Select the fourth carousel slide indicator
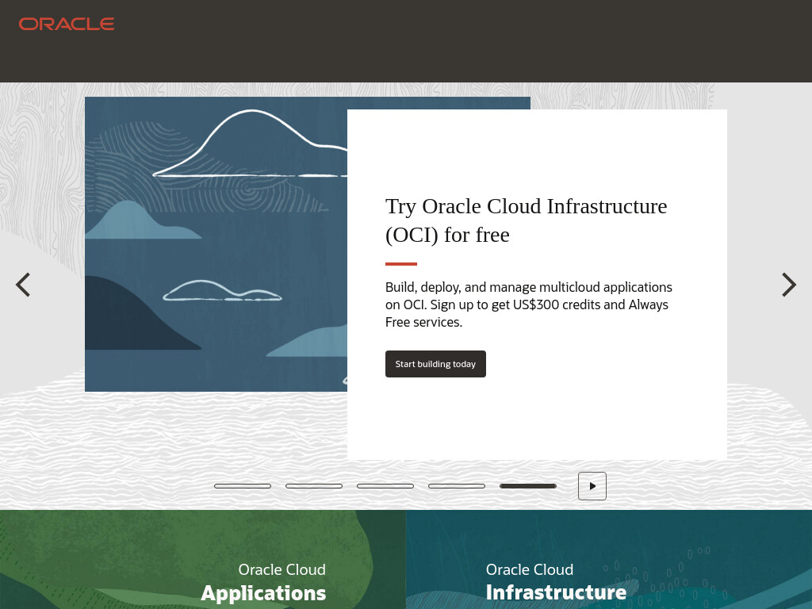The width and height of the screenshot is (812, 609). (x=457, y=486)
